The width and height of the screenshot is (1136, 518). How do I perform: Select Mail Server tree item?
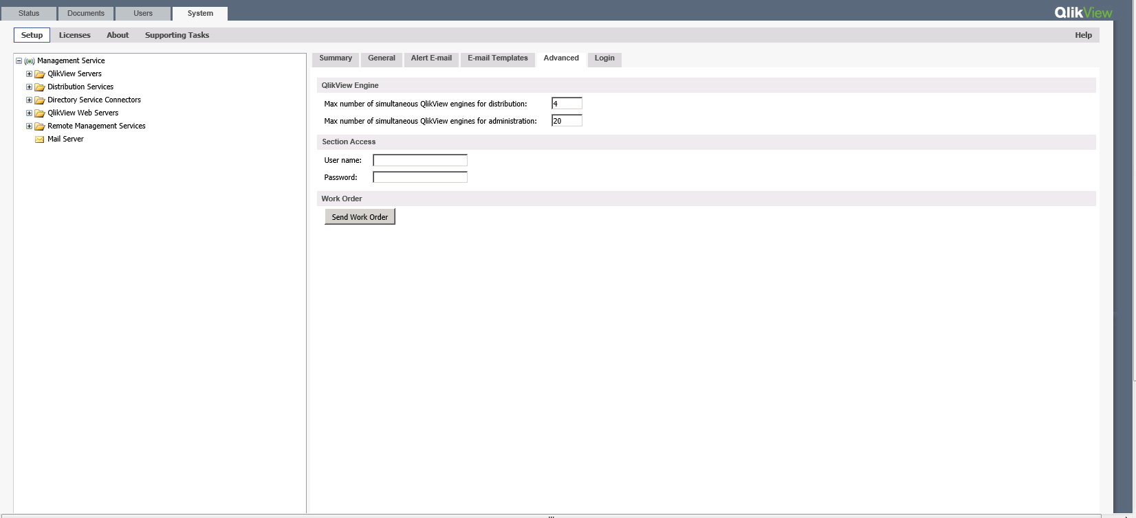65,139
